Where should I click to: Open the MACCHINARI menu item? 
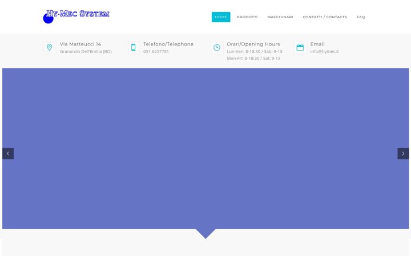[x=280, y=17]
